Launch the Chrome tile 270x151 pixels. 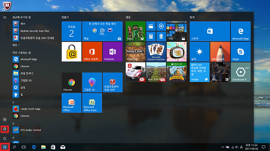[72, 82]
